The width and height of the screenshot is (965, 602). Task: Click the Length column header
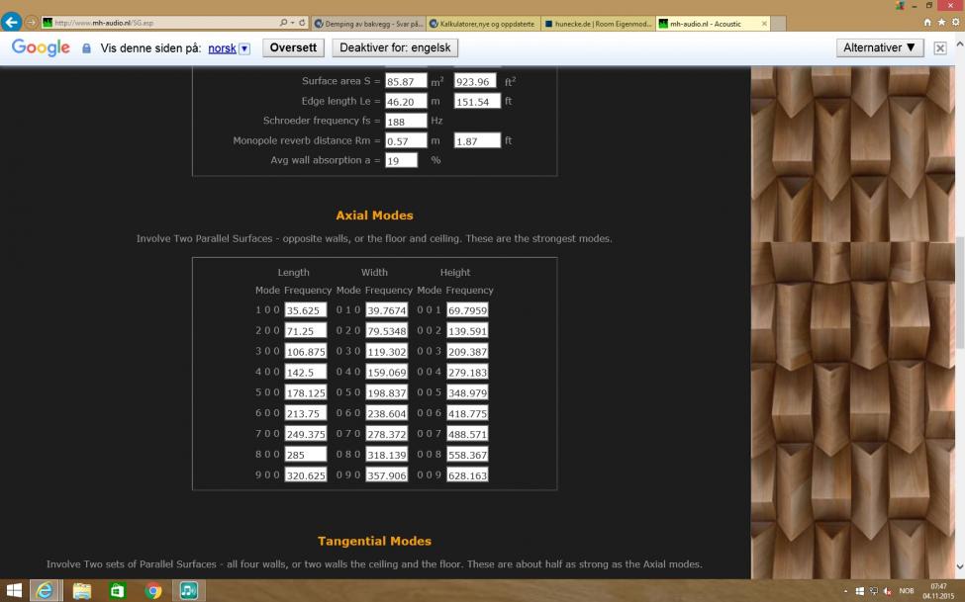click(294, 273)
